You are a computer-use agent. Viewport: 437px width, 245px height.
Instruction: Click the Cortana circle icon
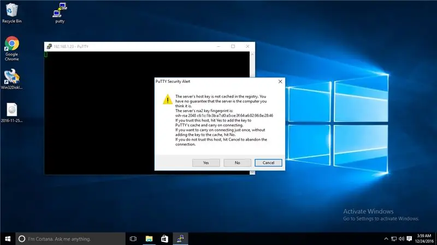pos(22,239)
